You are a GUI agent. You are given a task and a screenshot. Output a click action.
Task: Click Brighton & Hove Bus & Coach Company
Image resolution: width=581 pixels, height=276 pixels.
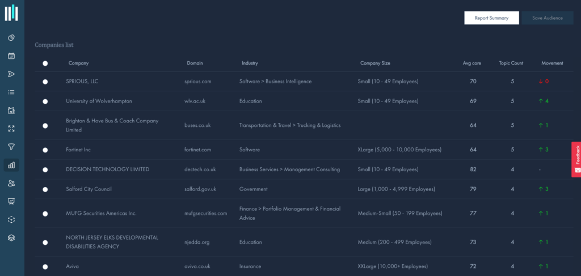click(112, 125)
